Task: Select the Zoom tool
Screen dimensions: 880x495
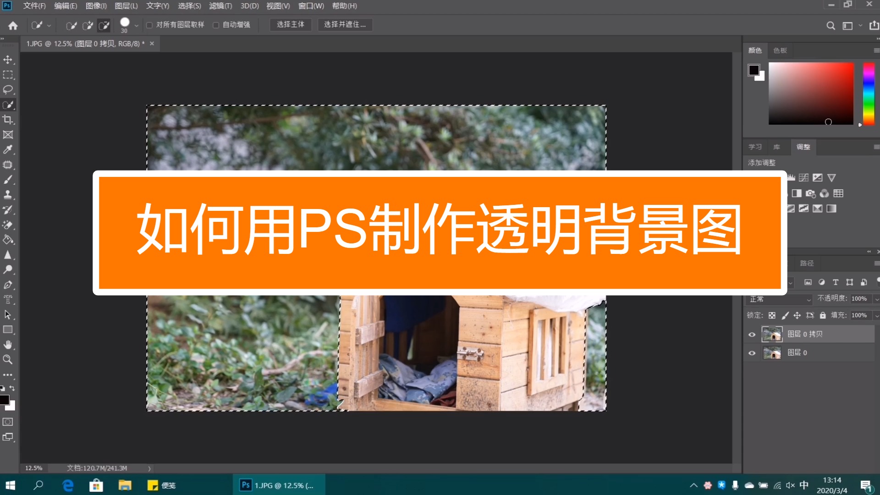Action: click(8, 360)
